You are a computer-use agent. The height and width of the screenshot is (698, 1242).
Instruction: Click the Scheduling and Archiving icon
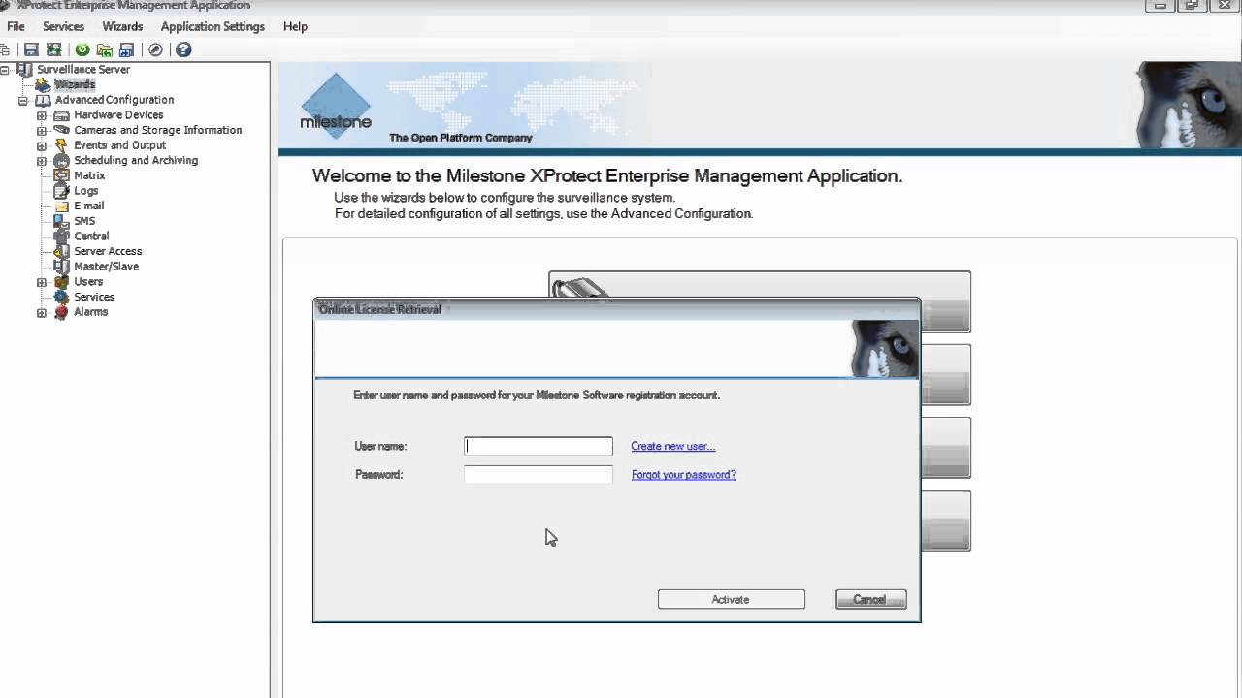pos(62,161)
